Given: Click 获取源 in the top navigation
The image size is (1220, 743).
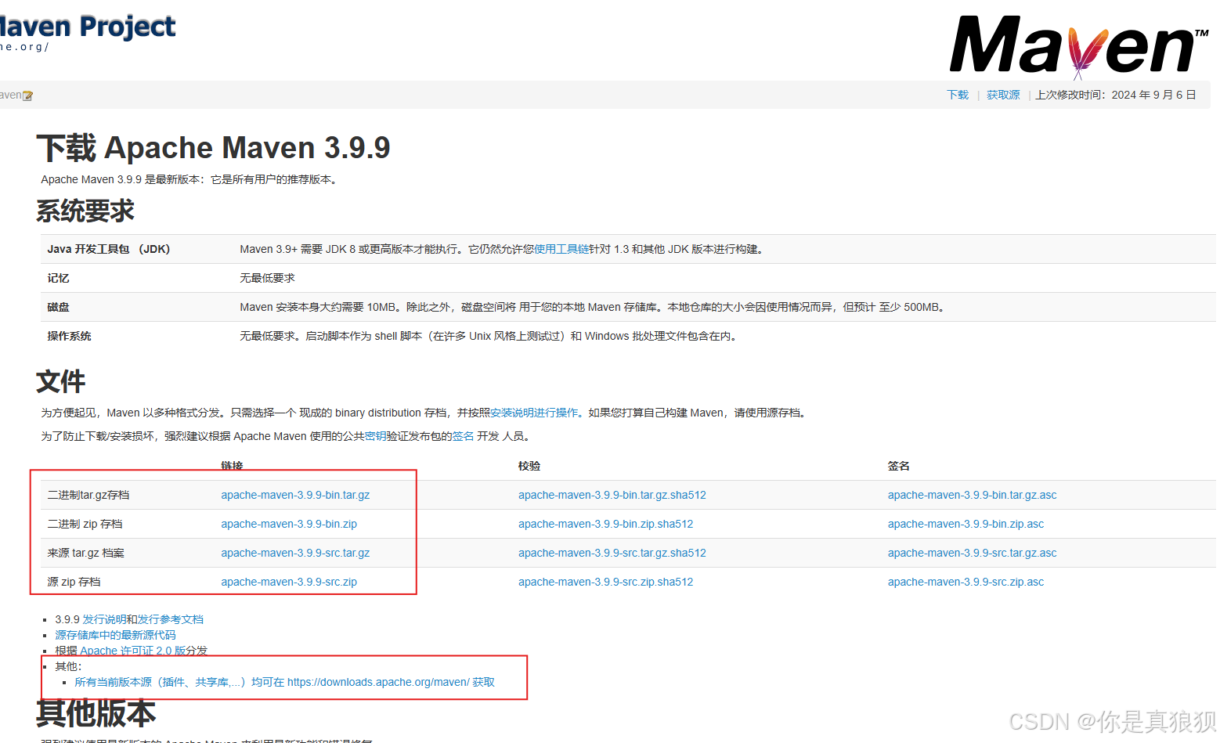Looking at the screenshot, I should 1003,95.
